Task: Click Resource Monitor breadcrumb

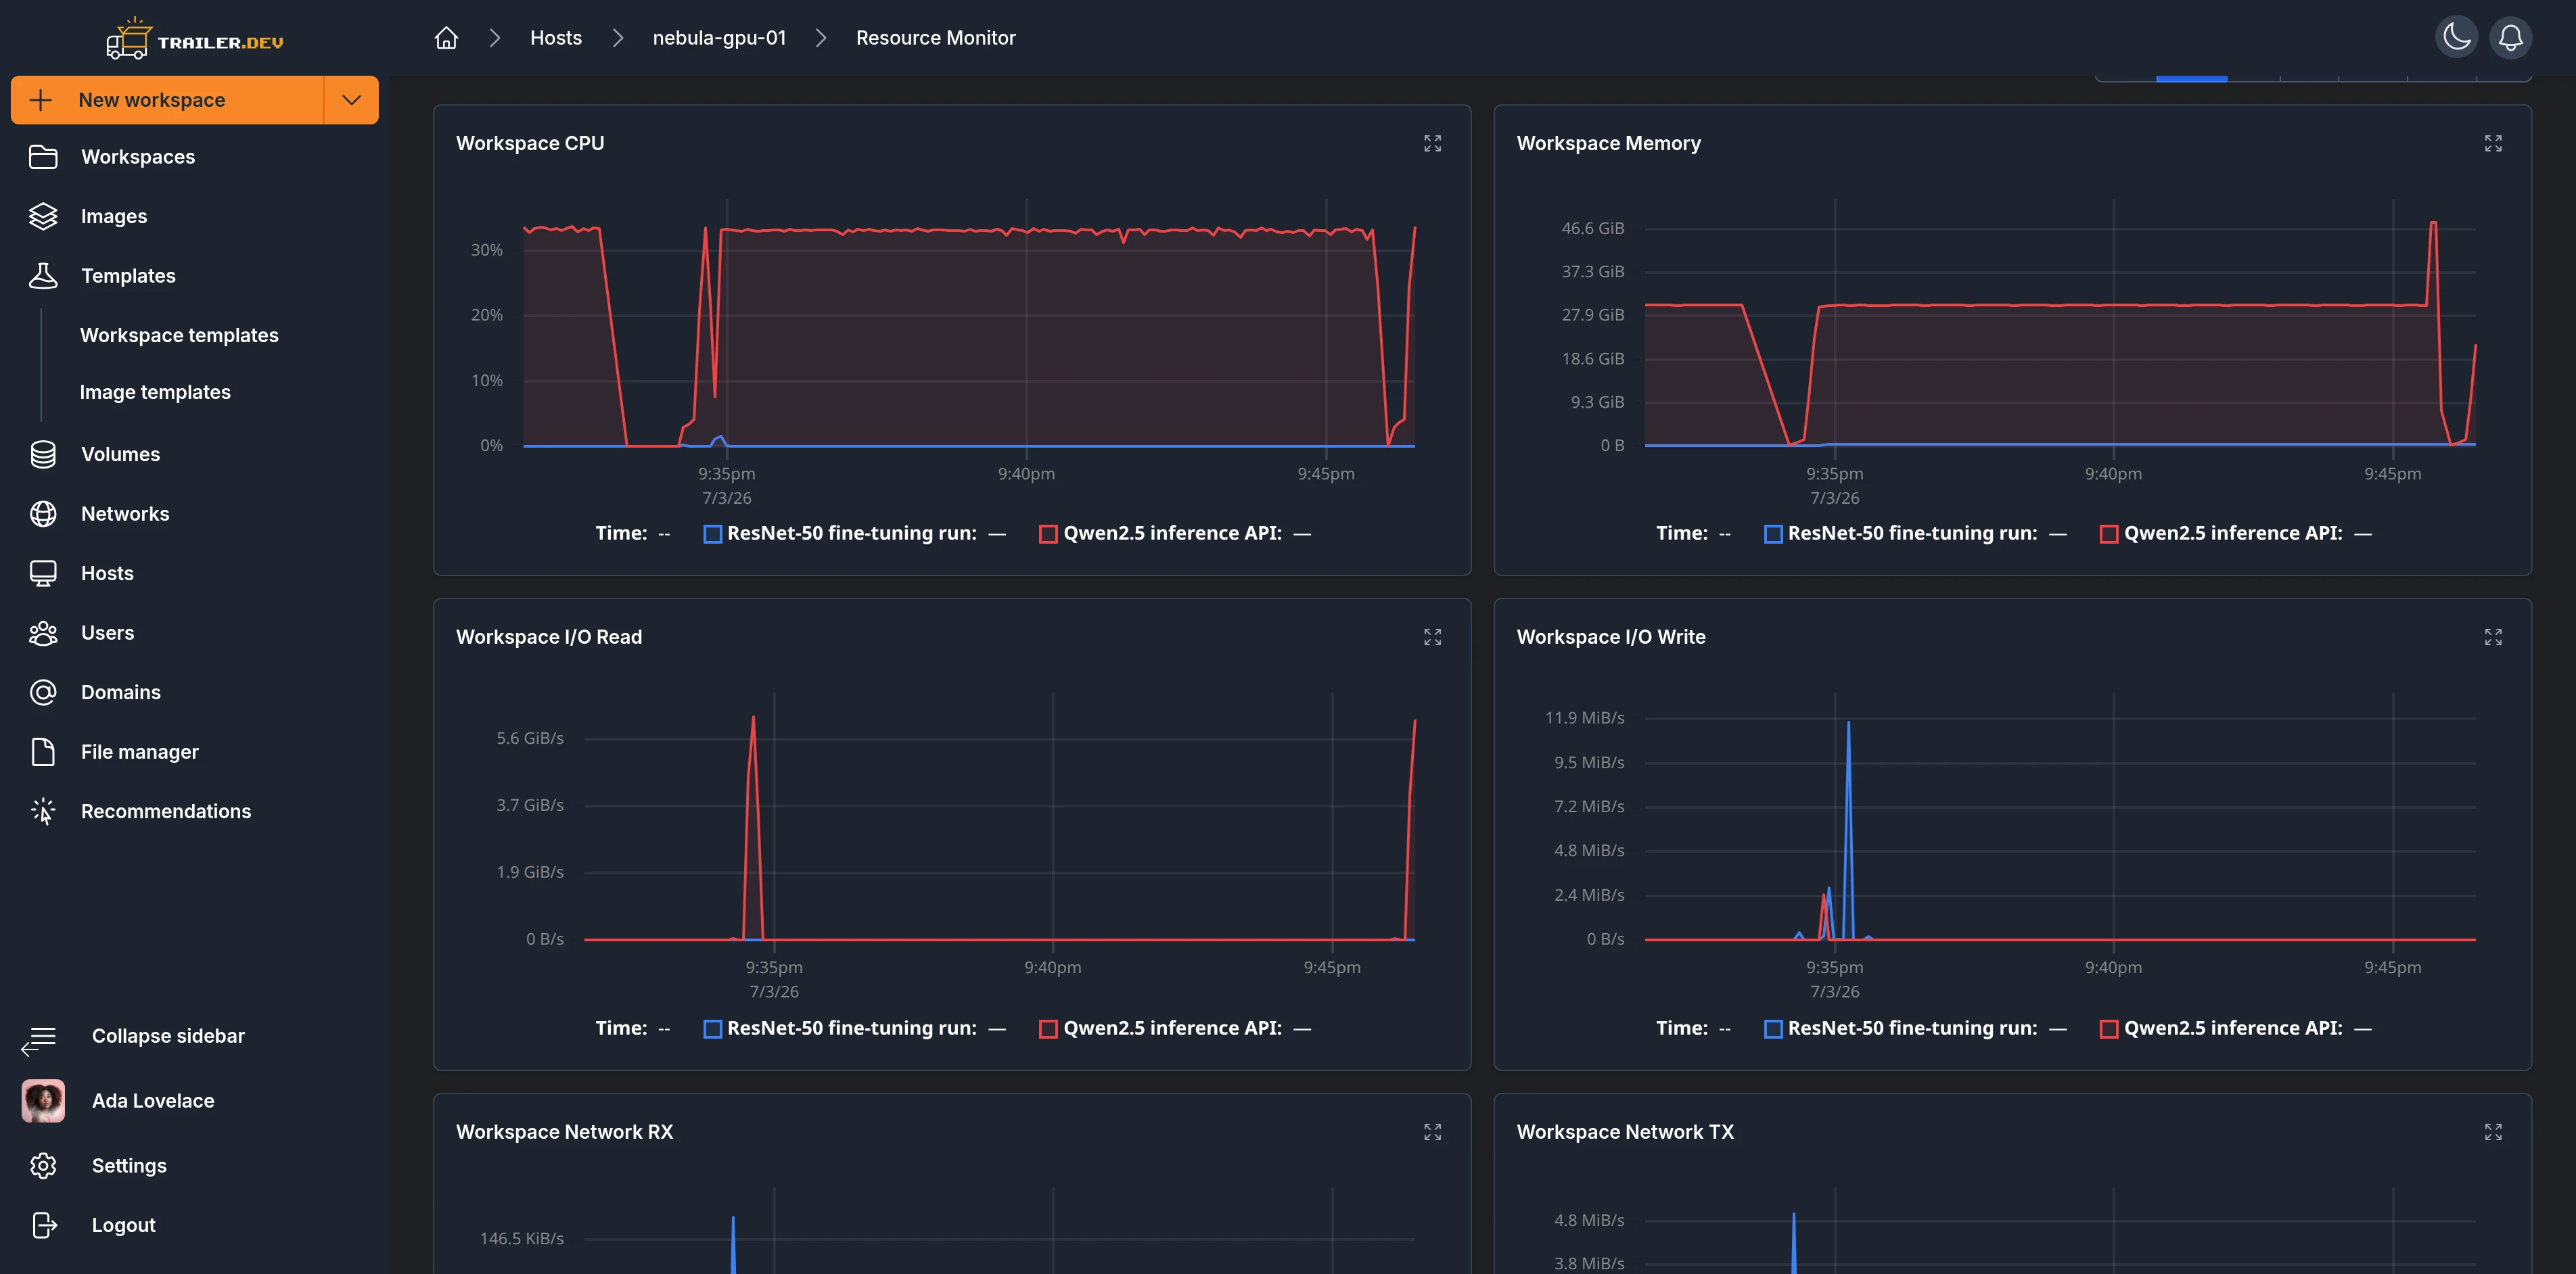Action: point(935,38)
